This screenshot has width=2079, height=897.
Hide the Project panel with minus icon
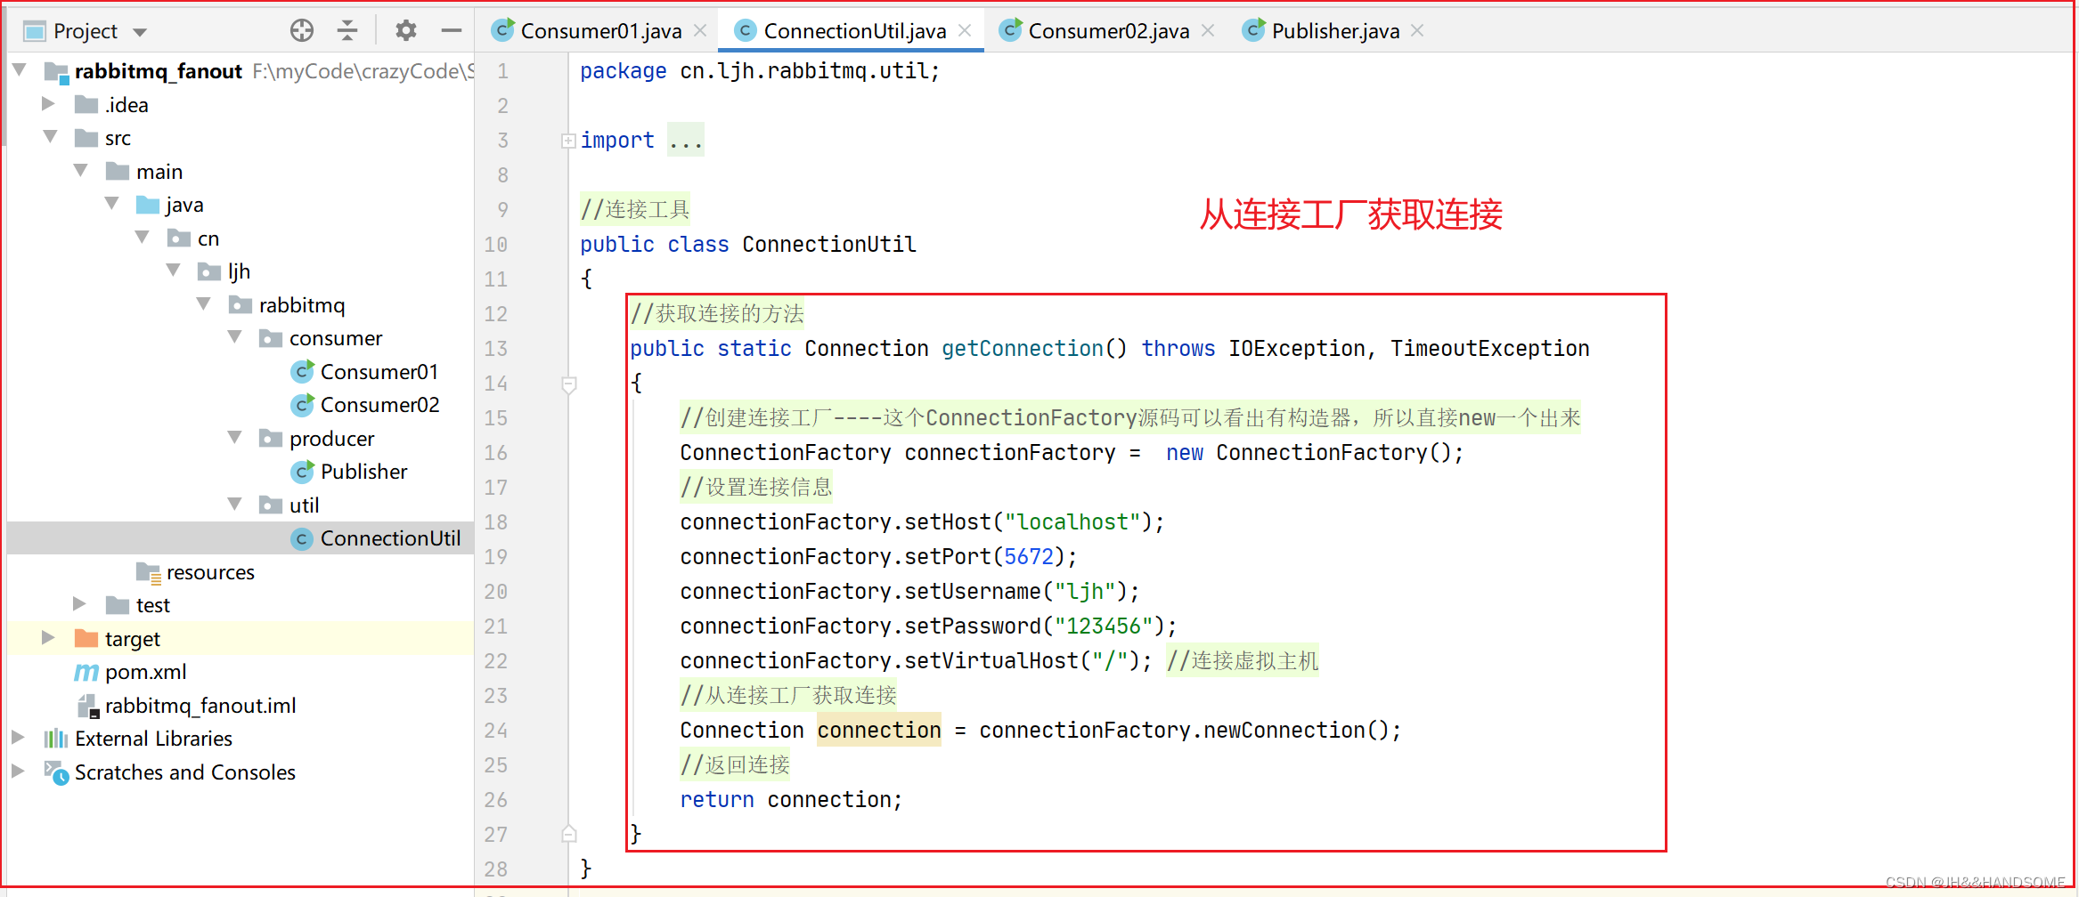pos(452,31)
